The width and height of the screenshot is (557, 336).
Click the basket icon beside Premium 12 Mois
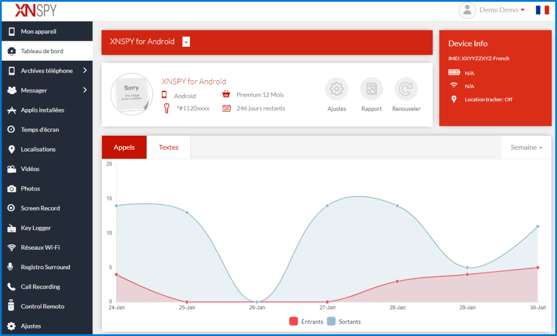(x=226, y=94)
